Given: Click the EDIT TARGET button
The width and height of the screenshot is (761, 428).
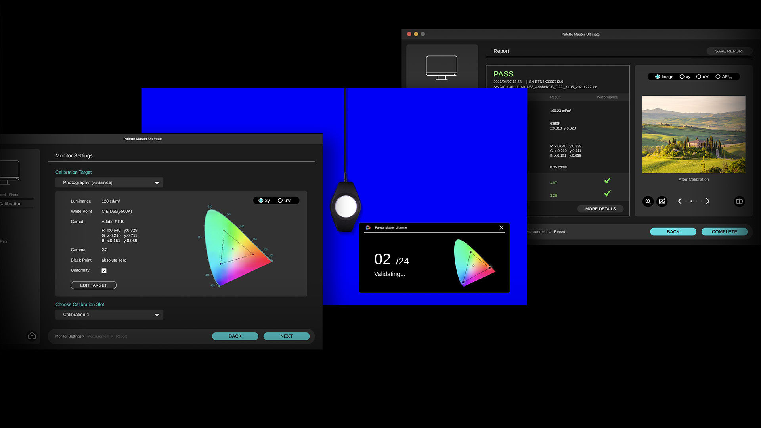Looking at the screenshot, I should coord(94,285).
